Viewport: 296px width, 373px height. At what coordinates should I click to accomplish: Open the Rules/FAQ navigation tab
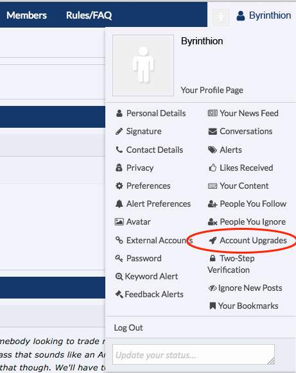(x=89, y=15)
